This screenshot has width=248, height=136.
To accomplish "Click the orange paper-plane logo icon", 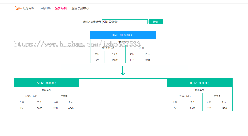I will [x=18, y=8].
